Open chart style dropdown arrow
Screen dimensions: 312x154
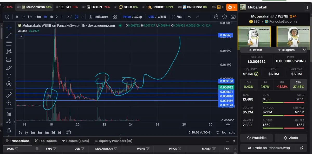82,17
